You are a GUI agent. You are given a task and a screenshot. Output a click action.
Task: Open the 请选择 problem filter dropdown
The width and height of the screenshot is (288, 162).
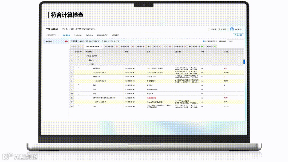point(235,41)
